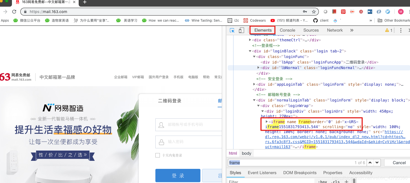Screen dimensions: 410x183
Task: Reload the page
Action: pos(14,12)
